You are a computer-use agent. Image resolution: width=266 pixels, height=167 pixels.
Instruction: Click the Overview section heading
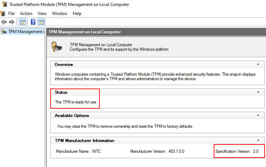[x=64, y=65]
